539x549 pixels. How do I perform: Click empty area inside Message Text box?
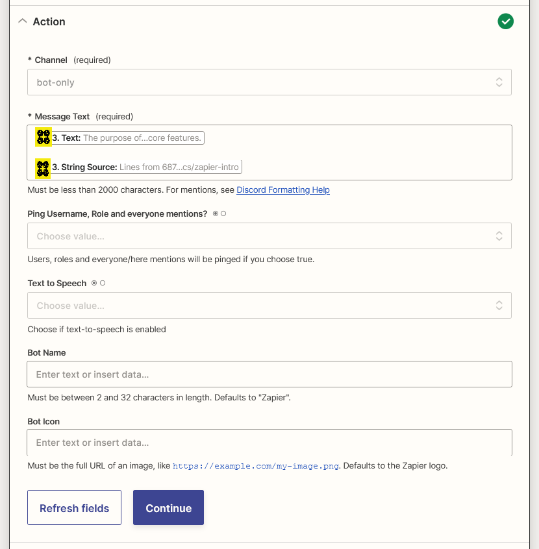point(377,152)
